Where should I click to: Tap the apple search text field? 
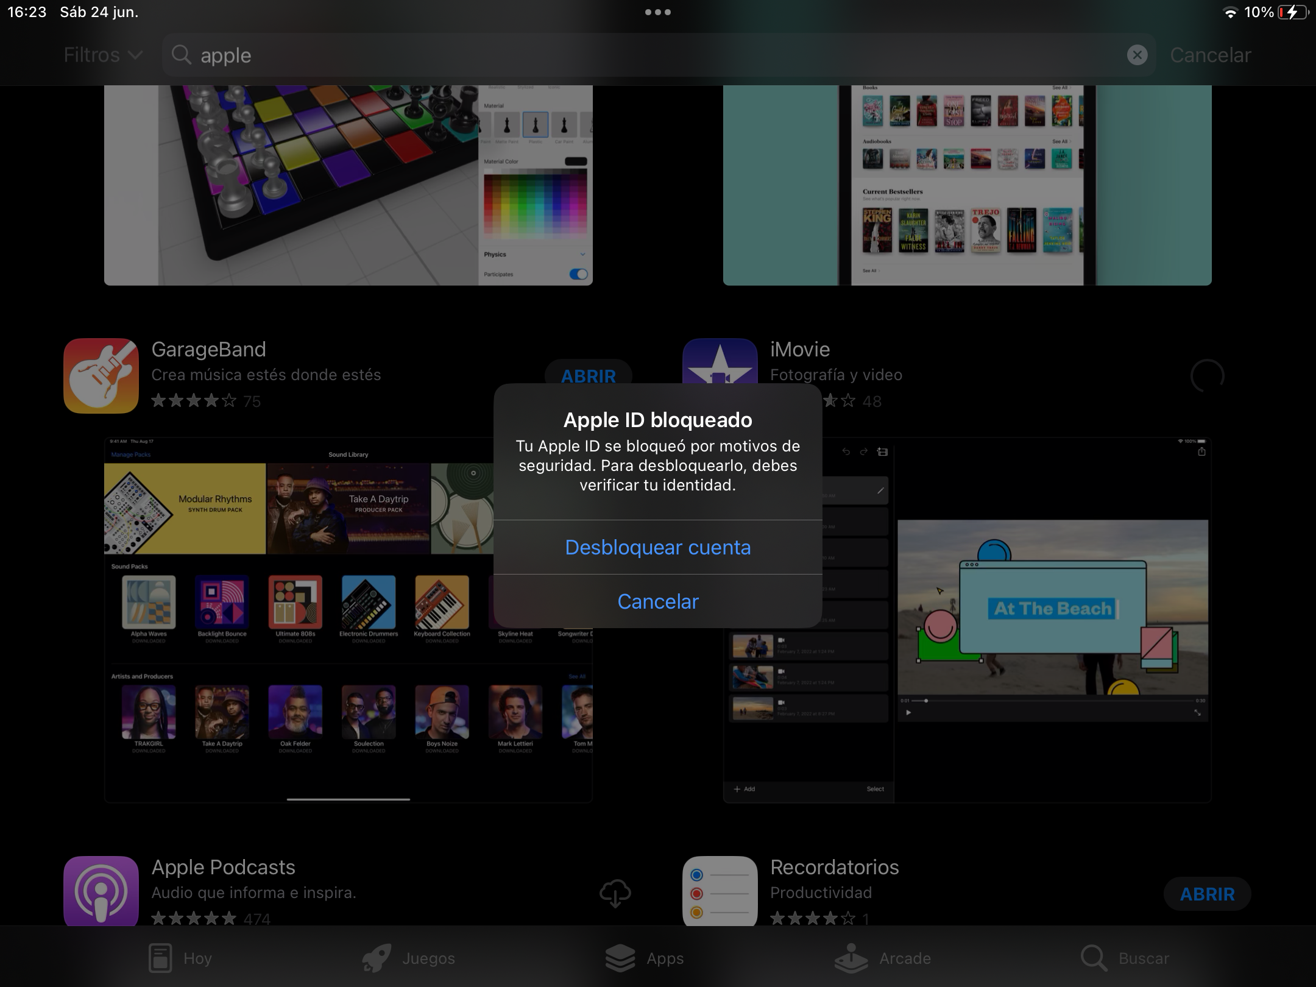coord(609,55)
